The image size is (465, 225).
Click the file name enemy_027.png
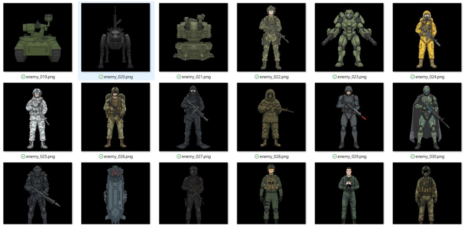196,157
